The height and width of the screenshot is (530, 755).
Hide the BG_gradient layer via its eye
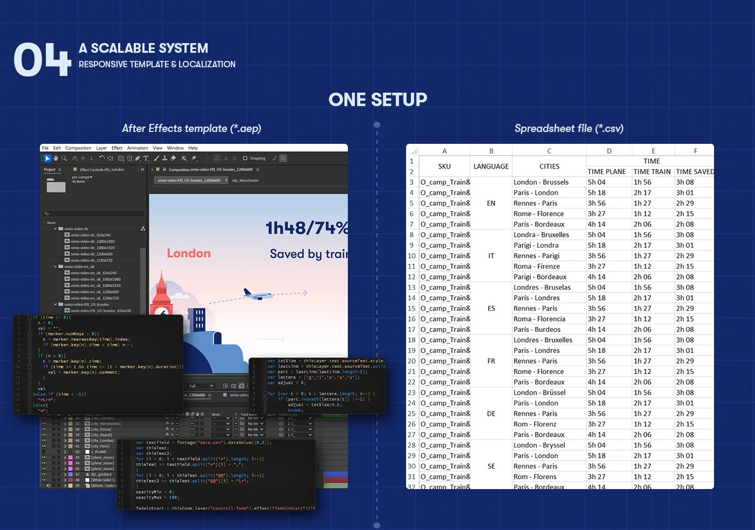[44, 475]
